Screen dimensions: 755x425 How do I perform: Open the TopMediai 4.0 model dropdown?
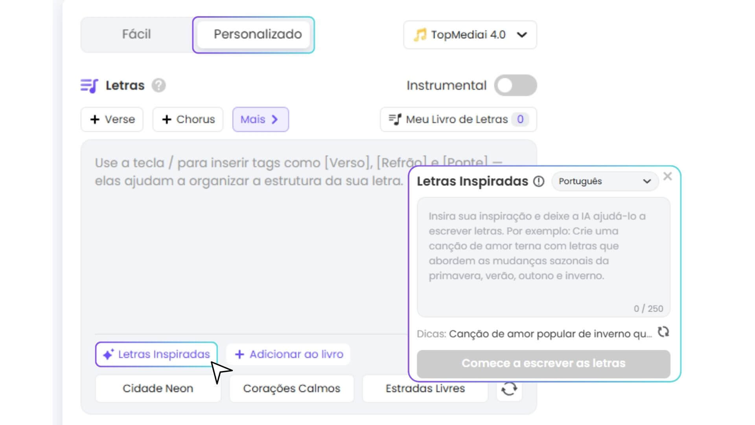tap(523, 35)
